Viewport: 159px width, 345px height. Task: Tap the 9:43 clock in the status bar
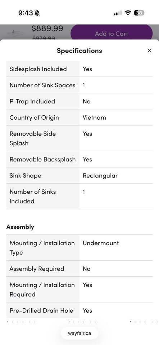[x=26, y=13]
